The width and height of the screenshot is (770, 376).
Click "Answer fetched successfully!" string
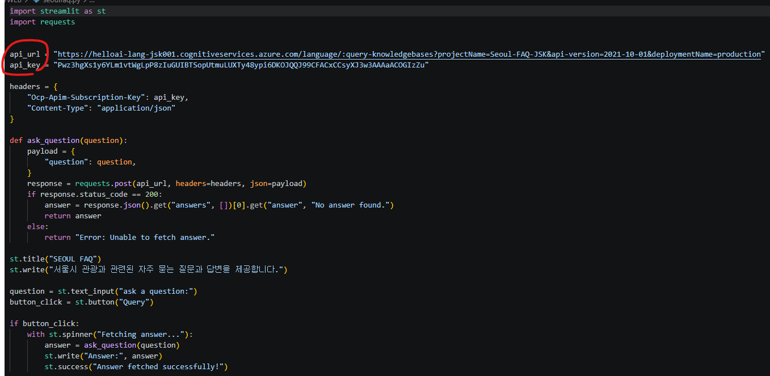pos(158,367)
